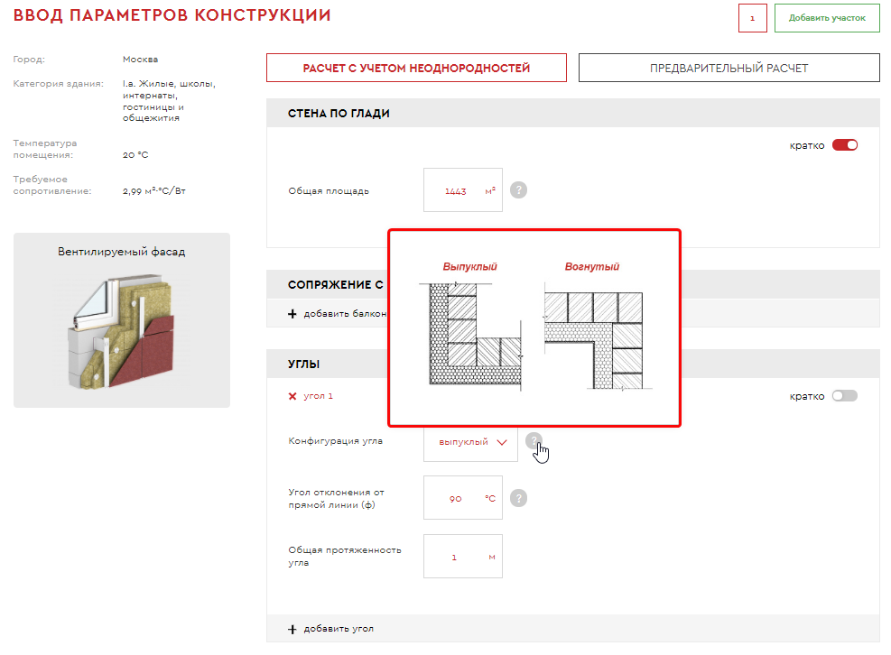Switch to Предварительный расчет tab
The height and width of the screenshot is (655, 891).
729,68
